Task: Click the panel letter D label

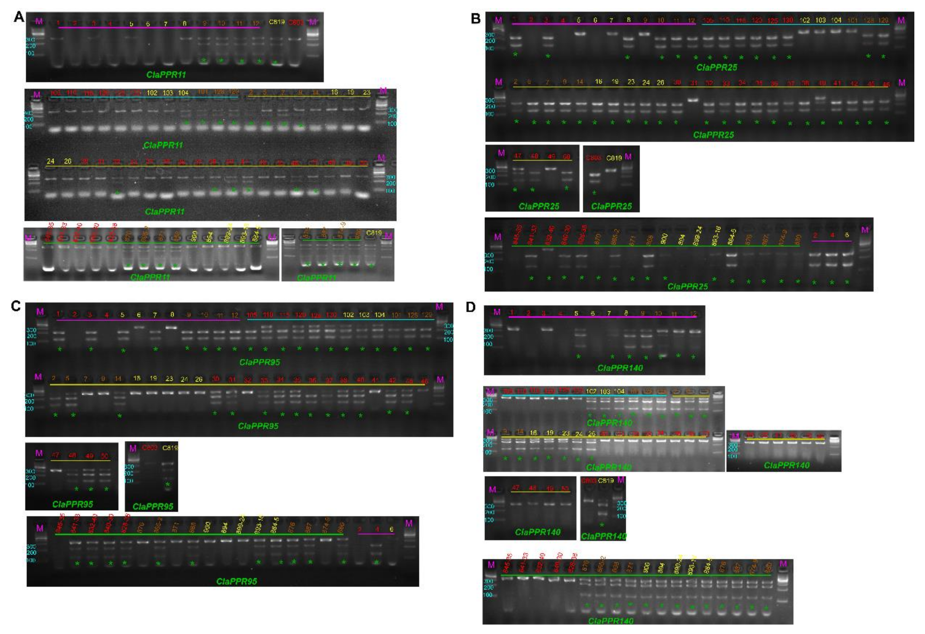Action: [471, 307]
